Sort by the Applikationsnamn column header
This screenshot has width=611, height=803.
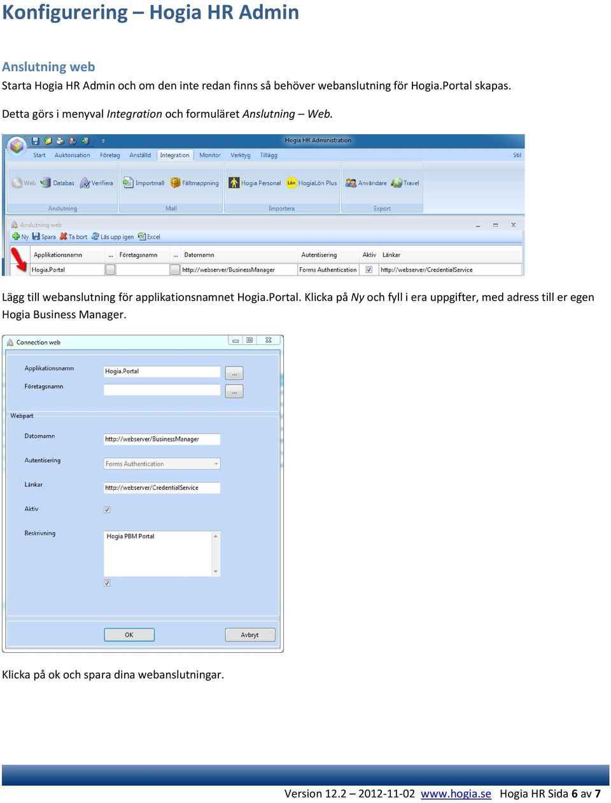point(58,255)
